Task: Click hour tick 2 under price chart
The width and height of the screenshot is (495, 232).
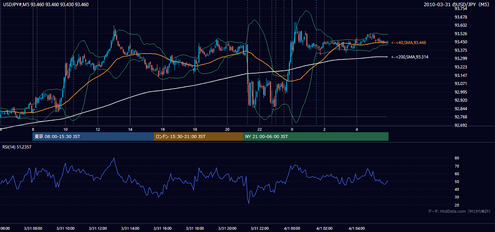Action: click(325, 129)
